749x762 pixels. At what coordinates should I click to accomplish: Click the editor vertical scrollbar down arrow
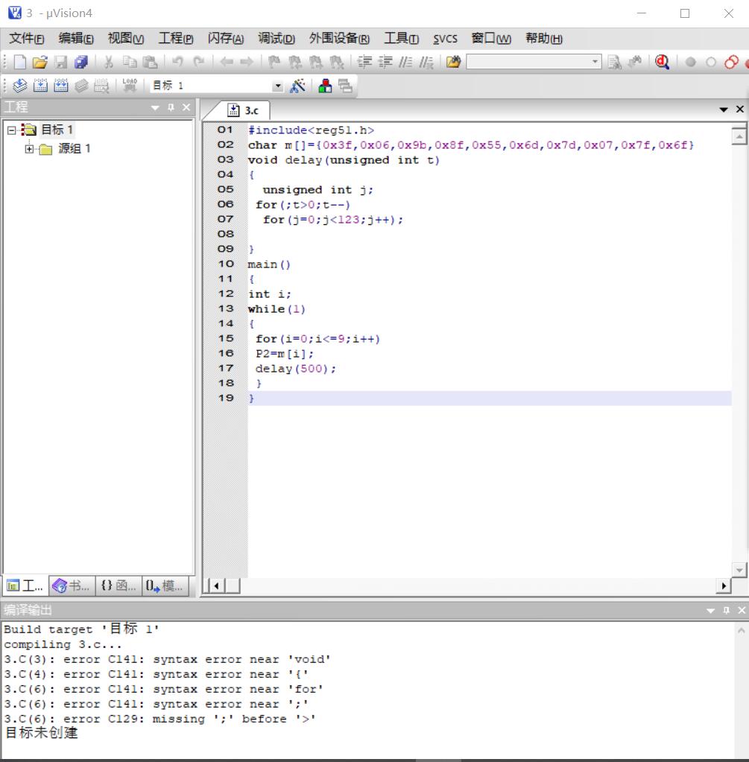point(739,570)
